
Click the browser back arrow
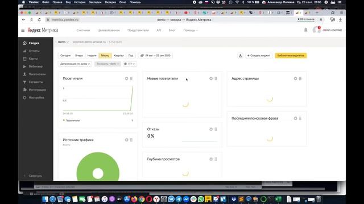[x=23, y=20]
